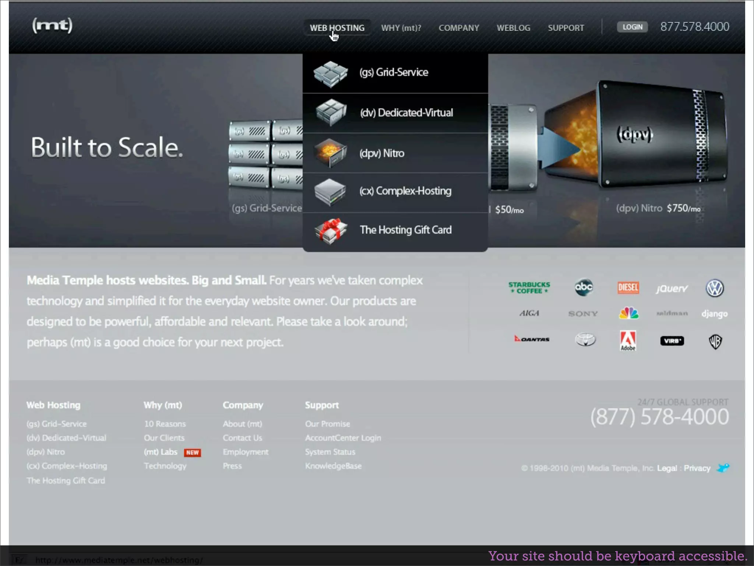Click the NBC peacock logo
This screenshot has width=754, height=566.
628,313
